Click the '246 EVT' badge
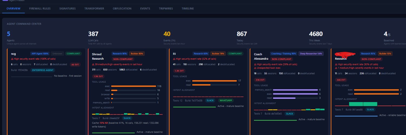The width and height of the screenshot is (406, 135). [341, 80]
